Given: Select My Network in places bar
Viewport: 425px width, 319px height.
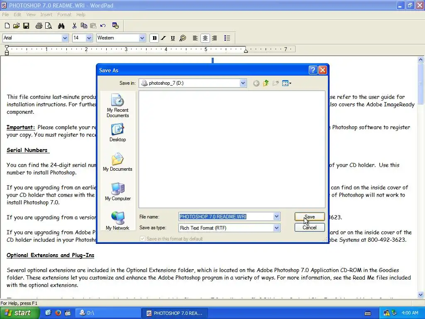Looking at the screenshot, I should click(117, 221).
